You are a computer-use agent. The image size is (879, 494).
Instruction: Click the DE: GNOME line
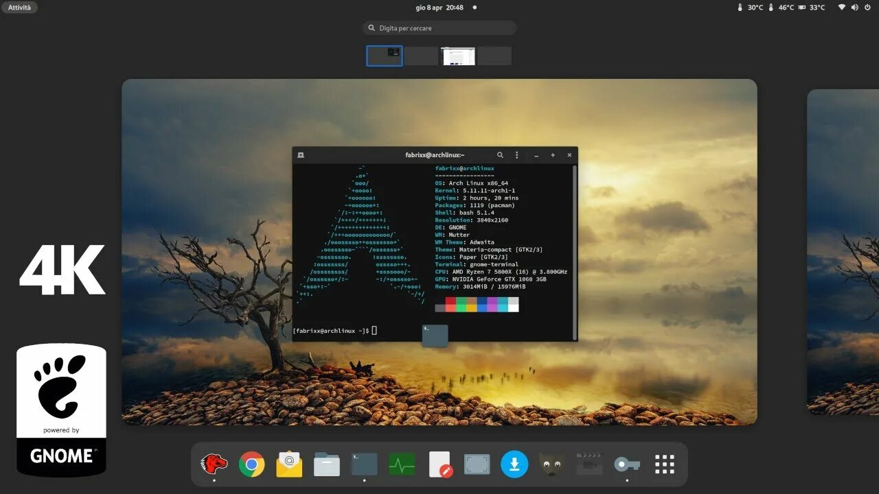click(450, 228)
